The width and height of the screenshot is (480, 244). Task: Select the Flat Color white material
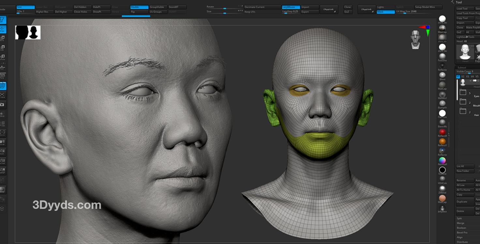(442, 113)
